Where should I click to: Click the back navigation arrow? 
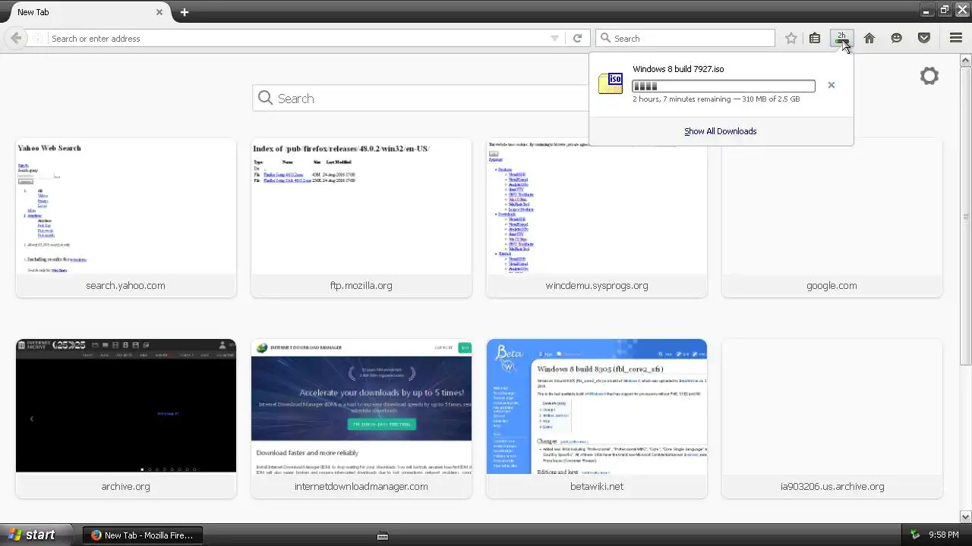[16, 38]
